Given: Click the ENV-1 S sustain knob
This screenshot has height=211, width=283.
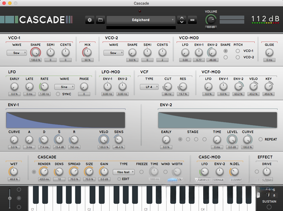Looking at the screenshot, I should [59, 140].
